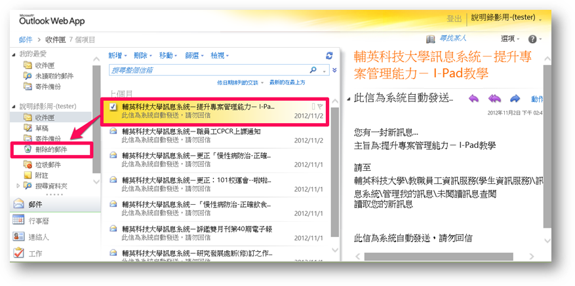Open the search scope dropdown arrow in search box
This screenshot has width=575, height=286.
click(324, 71)
